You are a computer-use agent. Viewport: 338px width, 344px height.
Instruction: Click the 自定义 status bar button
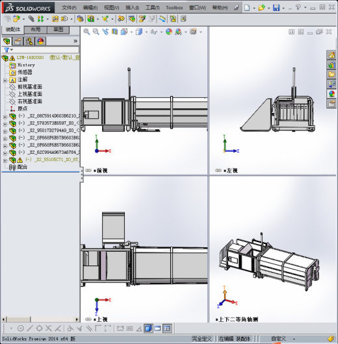click(x=278, y=339)
